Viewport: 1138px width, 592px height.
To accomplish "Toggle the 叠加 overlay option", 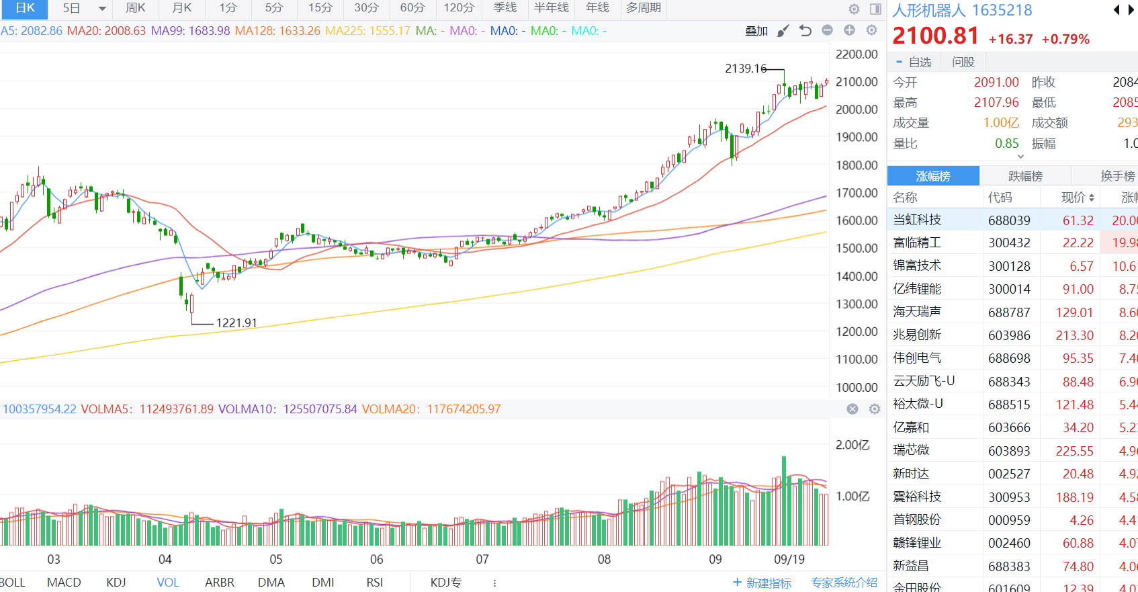I will pos(756,31).
